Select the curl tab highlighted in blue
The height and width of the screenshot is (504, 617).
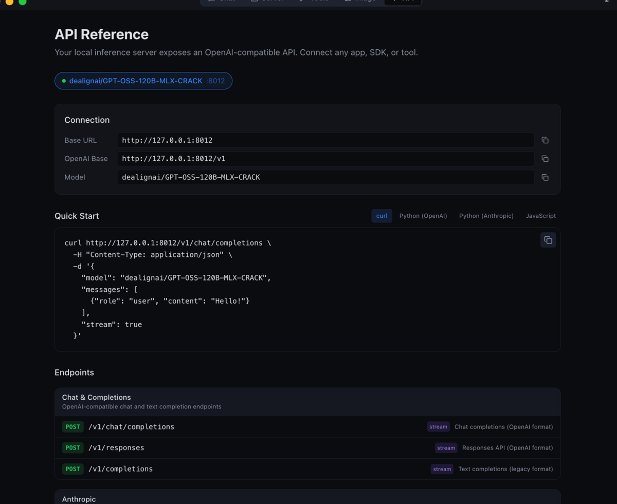[382, 216]
